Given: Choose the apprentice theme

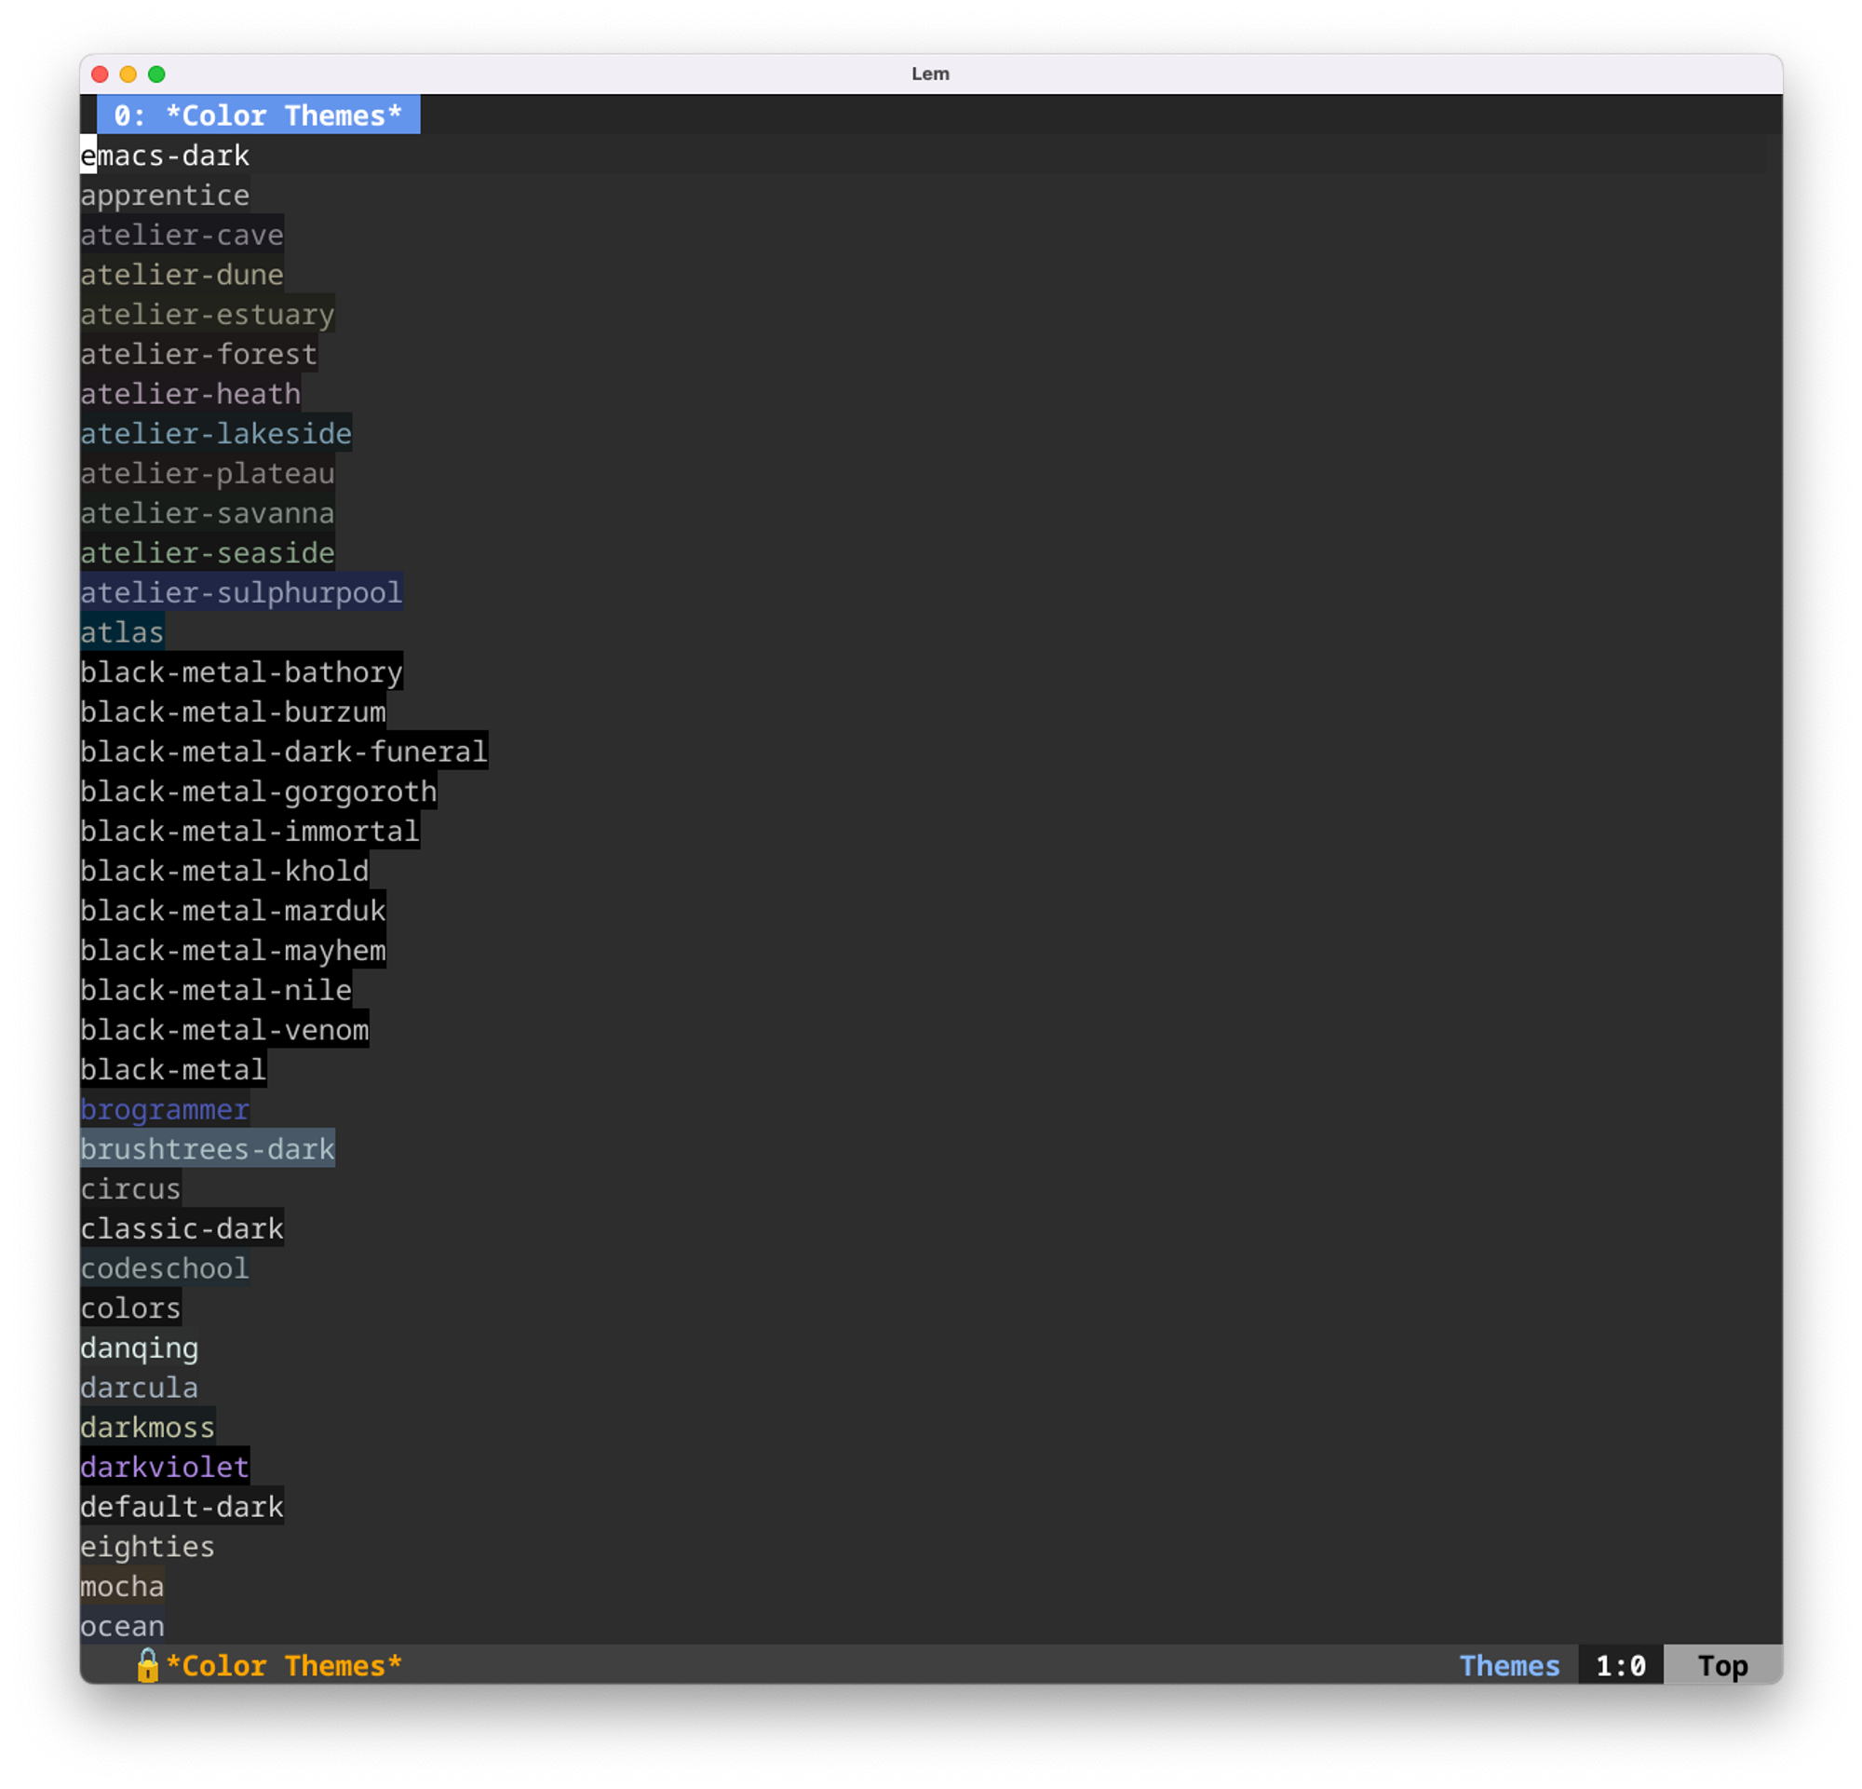Looking at the screenshot, I should pyautogui.click(x=166, y=196).
